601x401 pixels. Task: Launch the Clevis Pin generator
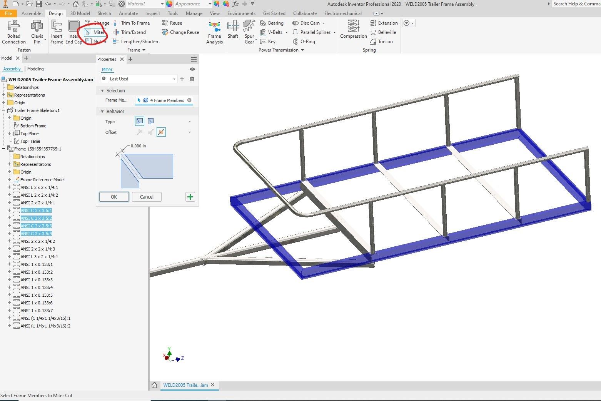pos(37,32)
